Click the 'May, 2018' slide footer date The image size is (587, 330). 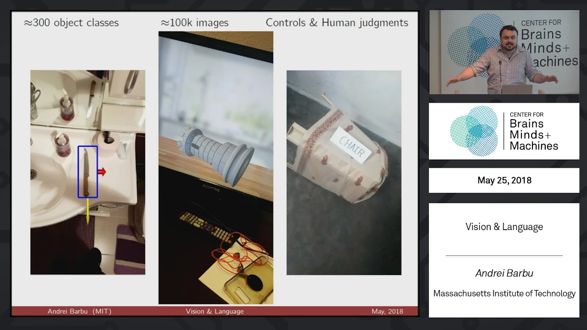tap(388, 311)
